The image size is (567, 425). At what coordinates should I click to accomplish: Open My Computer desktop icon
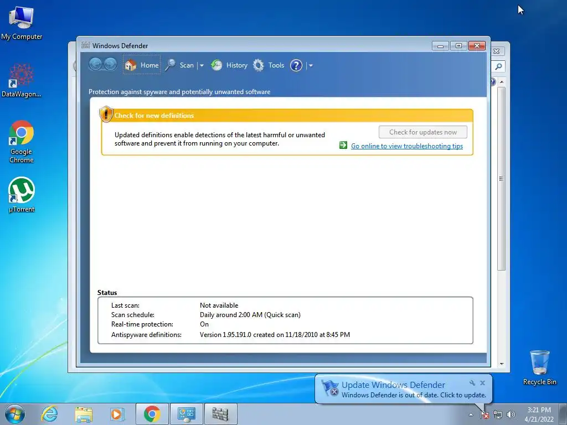click(x=22, y=23)
